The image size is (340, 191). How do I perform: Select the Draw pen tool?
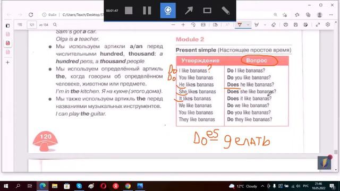(x=240, y=25)
